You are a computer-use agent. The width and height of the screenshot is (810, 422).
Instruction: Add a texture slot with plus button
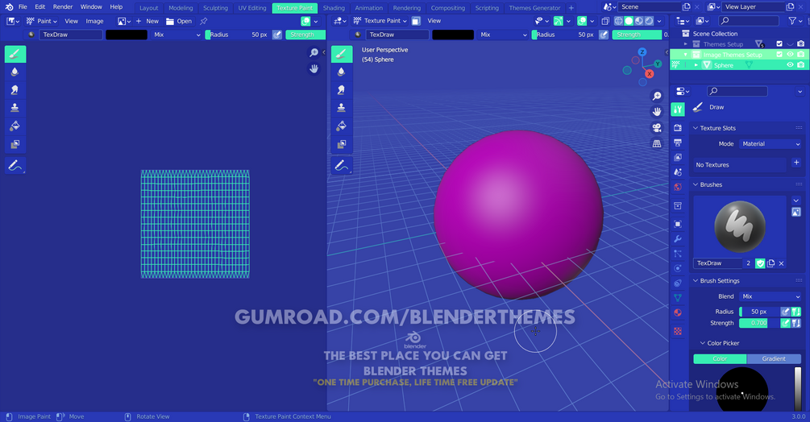tap(796, 163)
